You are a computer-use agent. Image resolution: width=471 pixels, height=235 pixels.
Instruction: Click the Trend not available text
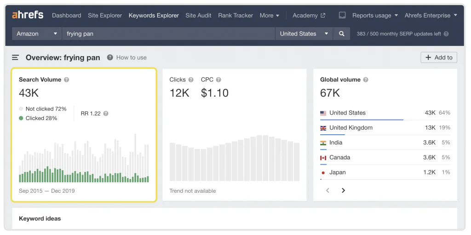pos(193,191)
